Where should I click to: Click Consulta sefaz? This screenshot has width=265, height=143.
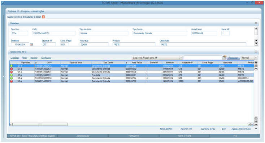click(208, 129)
